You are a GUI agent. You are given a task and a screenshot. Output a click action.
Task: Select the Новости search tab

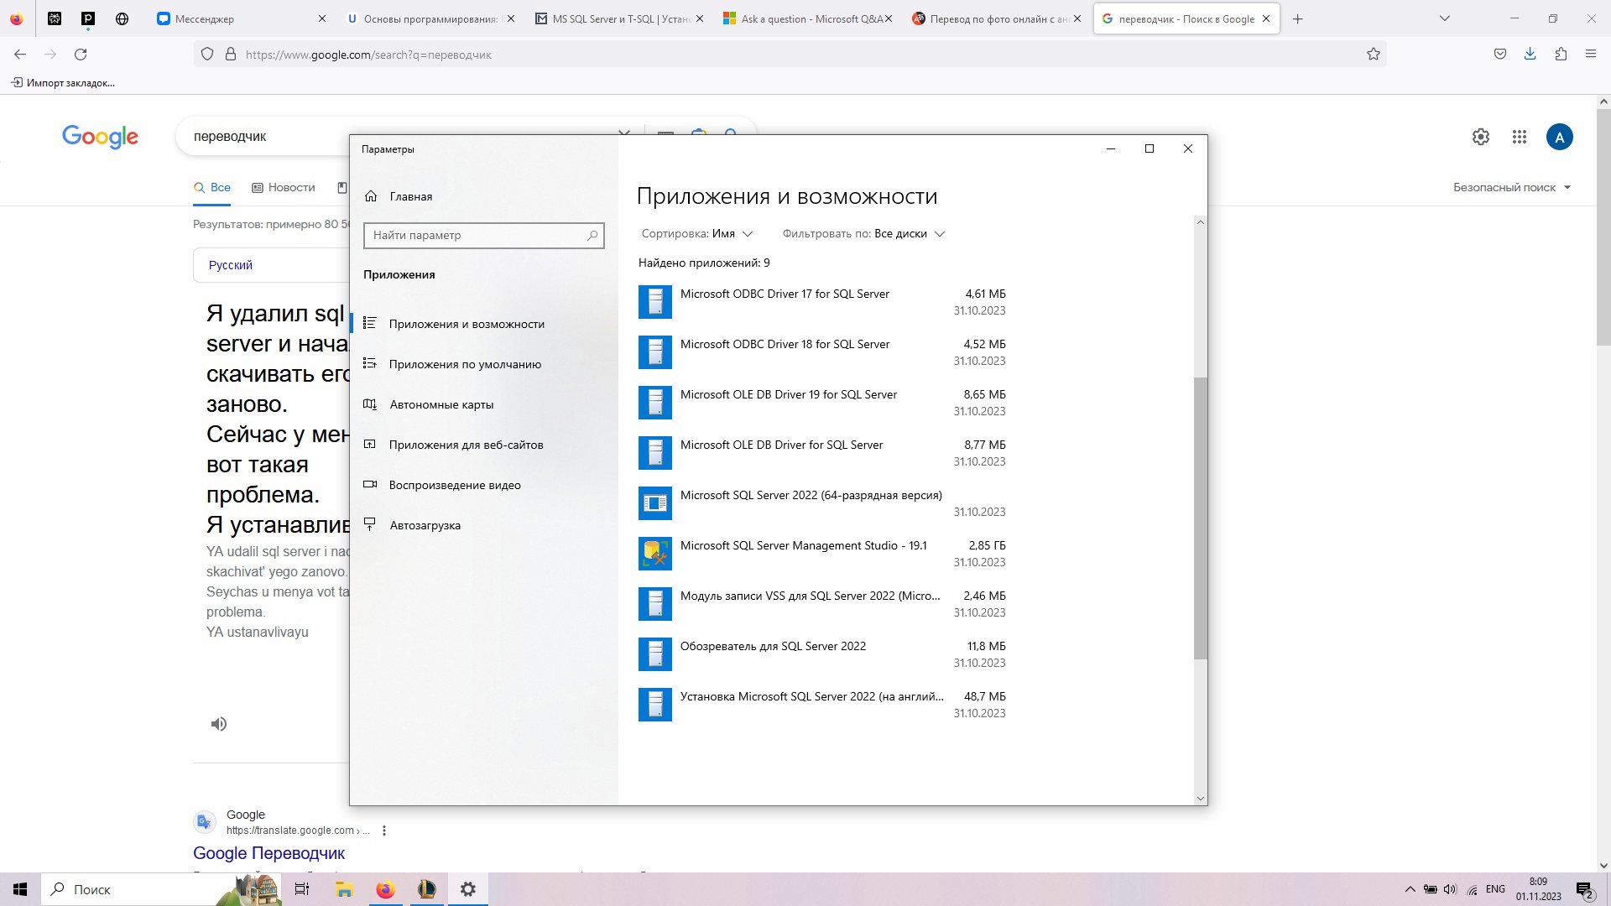pos(284,188)
